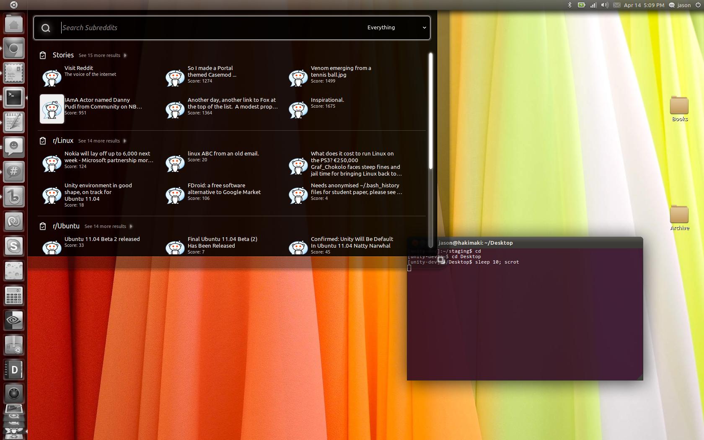Open 'Final Ubuntu 11.04 Beta (2) Has Been Released' story
Viewport: 704px width, 440px height.
(212, 246)
